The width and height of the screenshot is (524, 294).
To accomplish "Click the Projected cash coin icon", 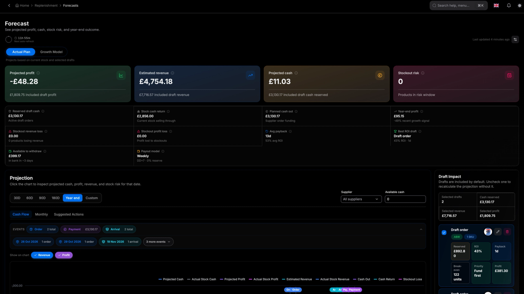I will [x=380, y=75].
